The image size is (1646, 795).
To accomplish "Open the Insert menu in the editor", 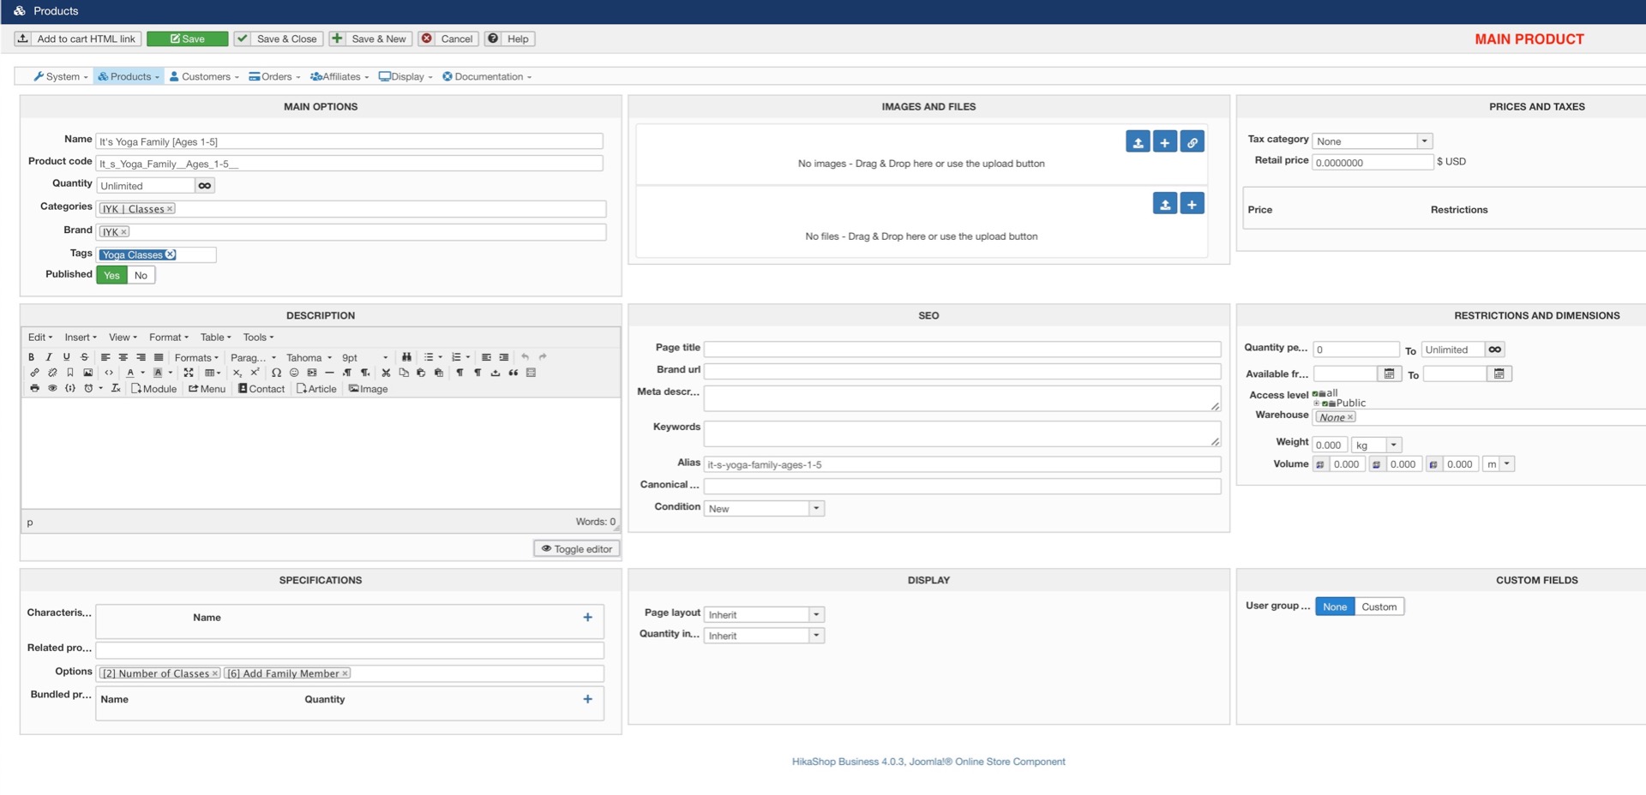I will (80, 338).
